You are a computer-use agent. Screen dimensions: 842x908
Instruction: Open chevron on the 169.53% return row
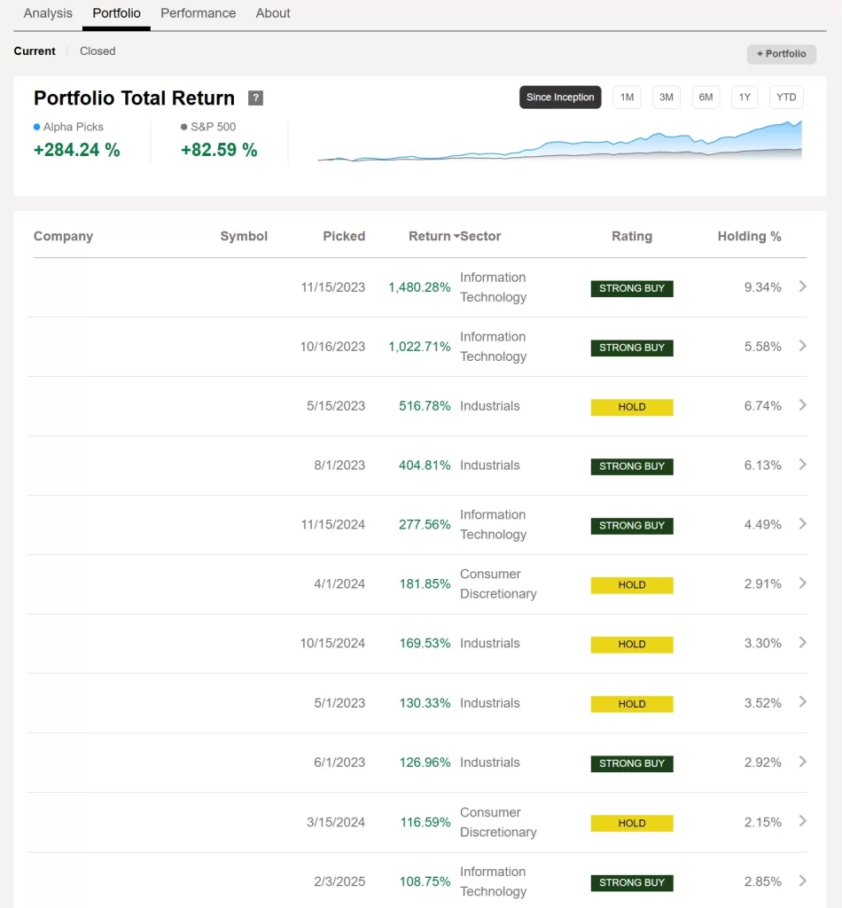pyautogui.click(x=802, y=643)
